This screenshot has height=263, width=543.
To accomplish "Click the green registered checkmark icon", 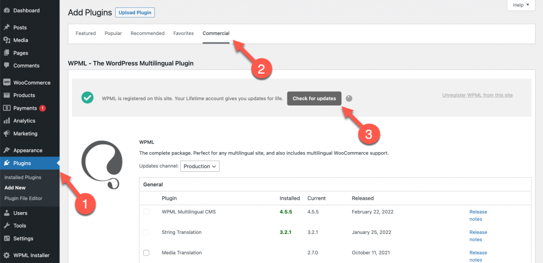I will click(x=87, y=98).
